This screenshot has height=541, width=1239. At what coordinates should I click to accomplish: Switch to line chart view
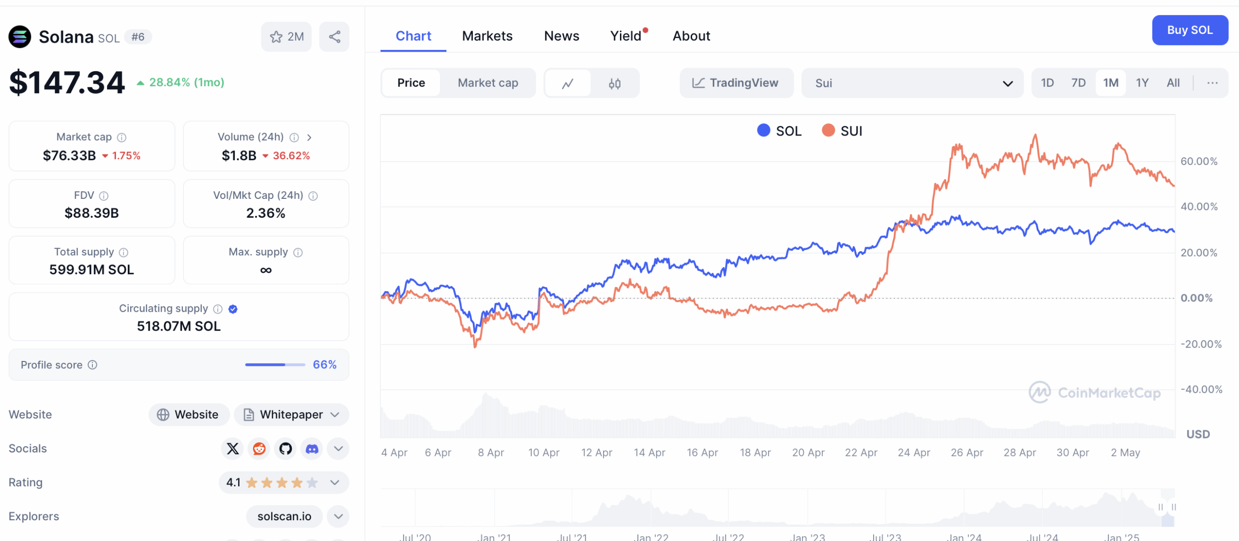click(x=568, y=83)
